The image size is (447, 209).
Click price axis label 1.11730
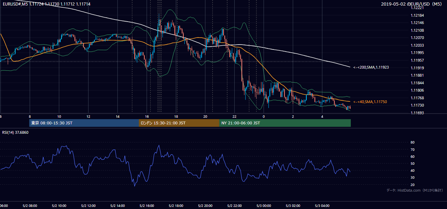417,105
